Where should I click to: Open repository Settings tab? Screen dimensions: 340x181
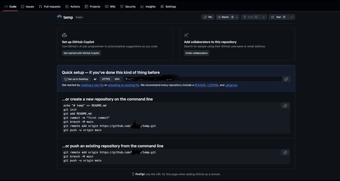[x=168, y=6]
